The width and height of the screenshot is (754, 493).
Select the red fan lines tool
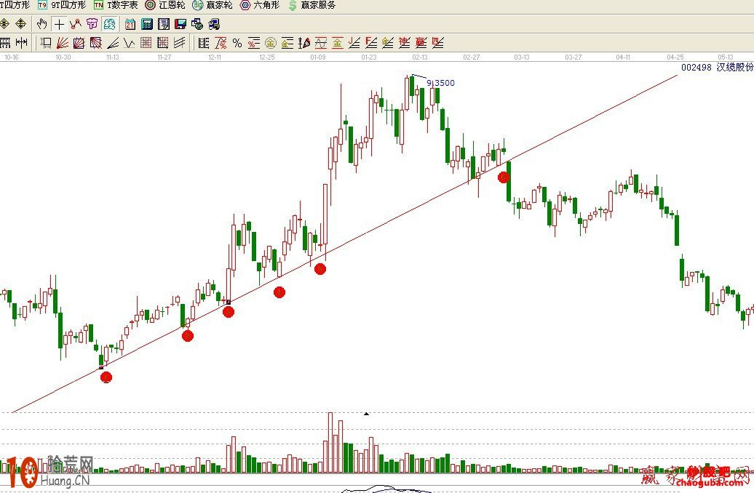(63, 43)
